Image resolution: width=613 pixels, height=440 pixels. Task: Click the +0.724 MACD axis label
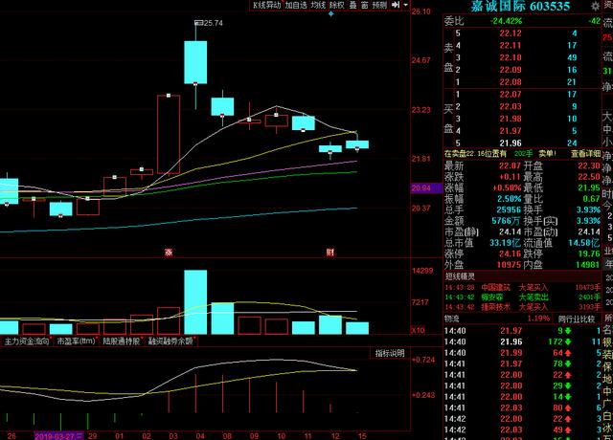click(x=423, y=360)
